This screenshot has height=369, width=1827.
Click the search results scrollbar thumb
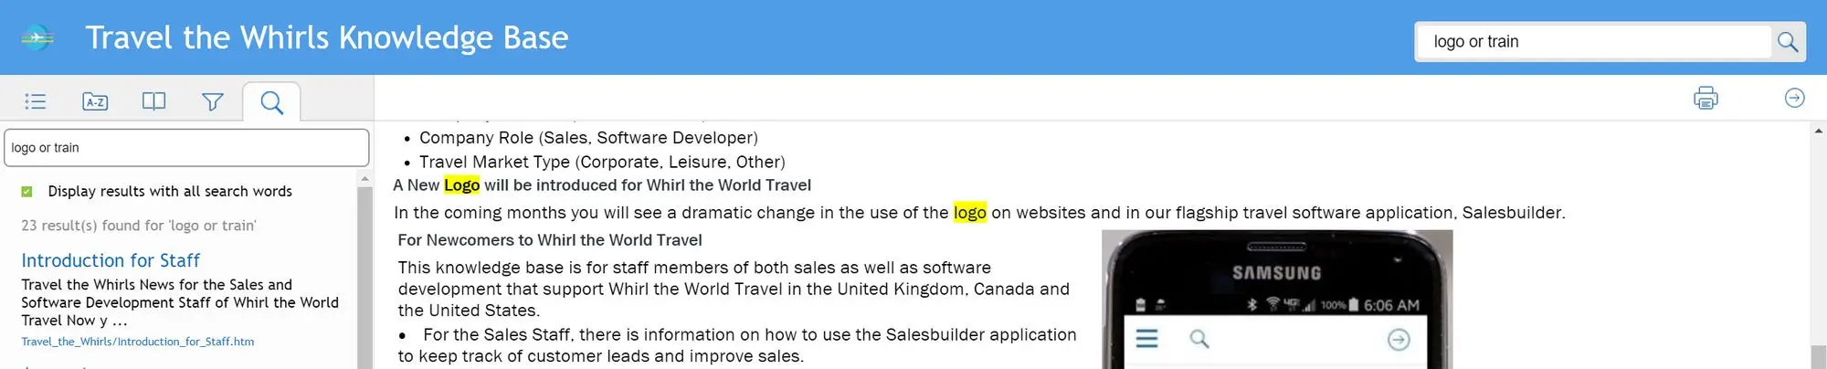pos(364,274)
